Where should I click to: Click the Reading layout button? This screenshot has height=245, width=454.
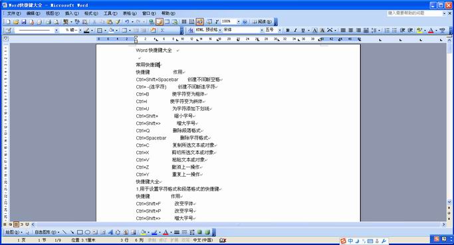263,22
